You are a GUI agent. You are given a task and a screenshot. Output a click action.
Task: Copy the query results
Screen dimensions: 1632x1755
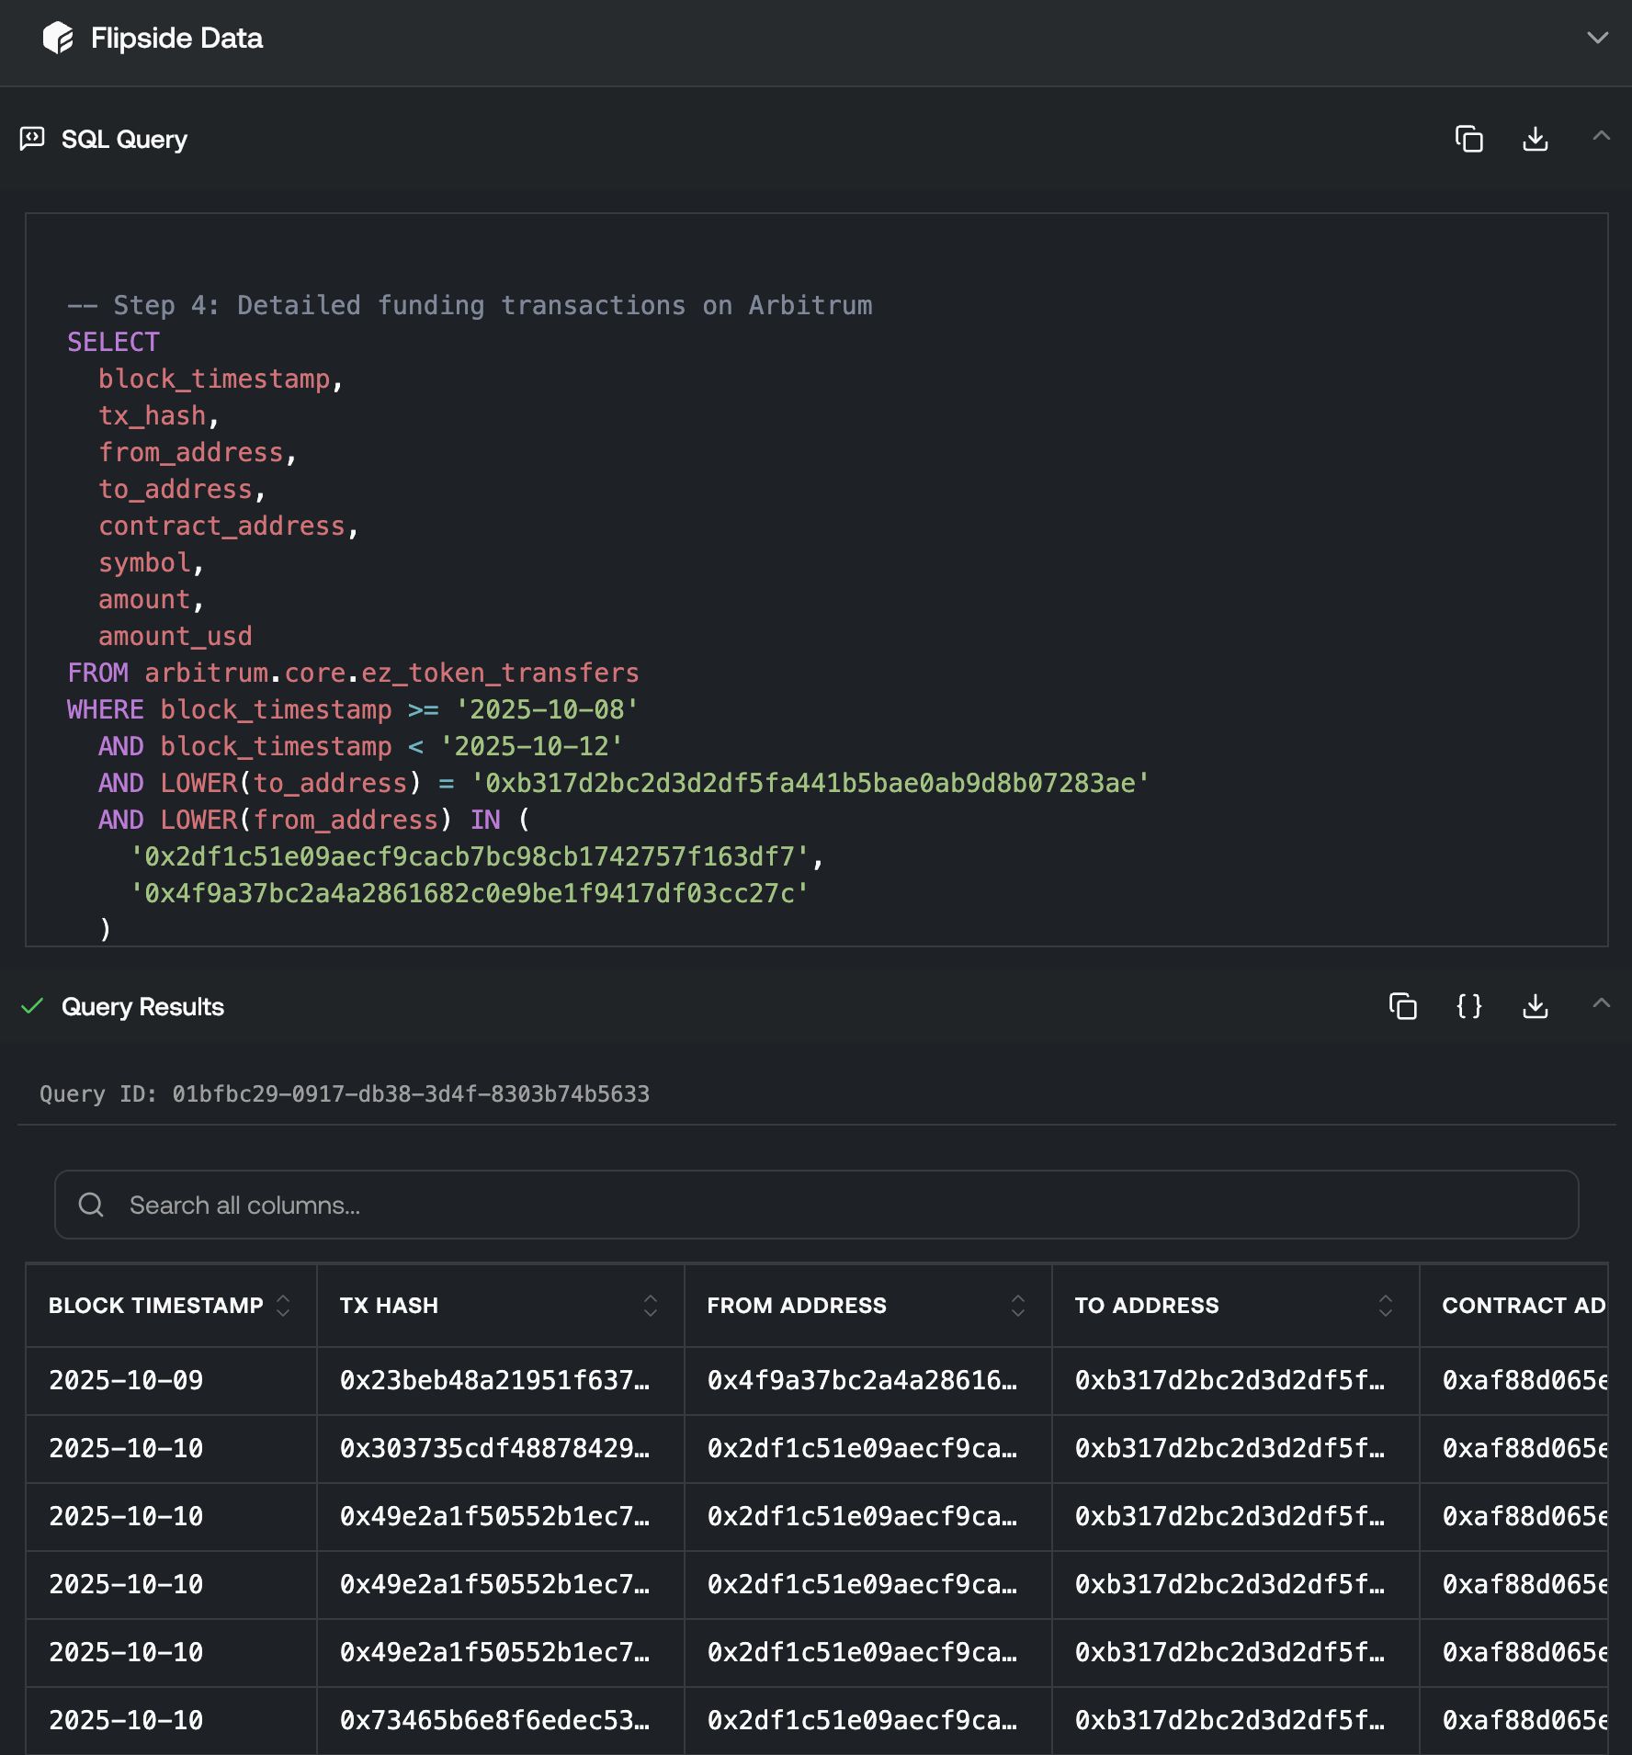tap(1402, 1006)
